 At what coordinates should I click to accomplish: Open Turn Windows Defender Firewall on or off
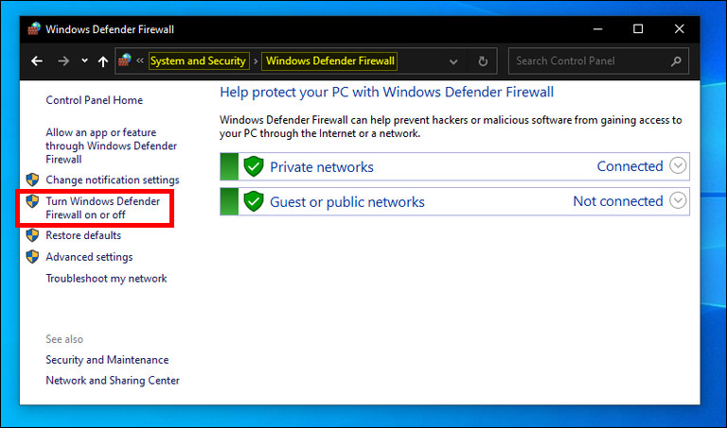point(102,208)
